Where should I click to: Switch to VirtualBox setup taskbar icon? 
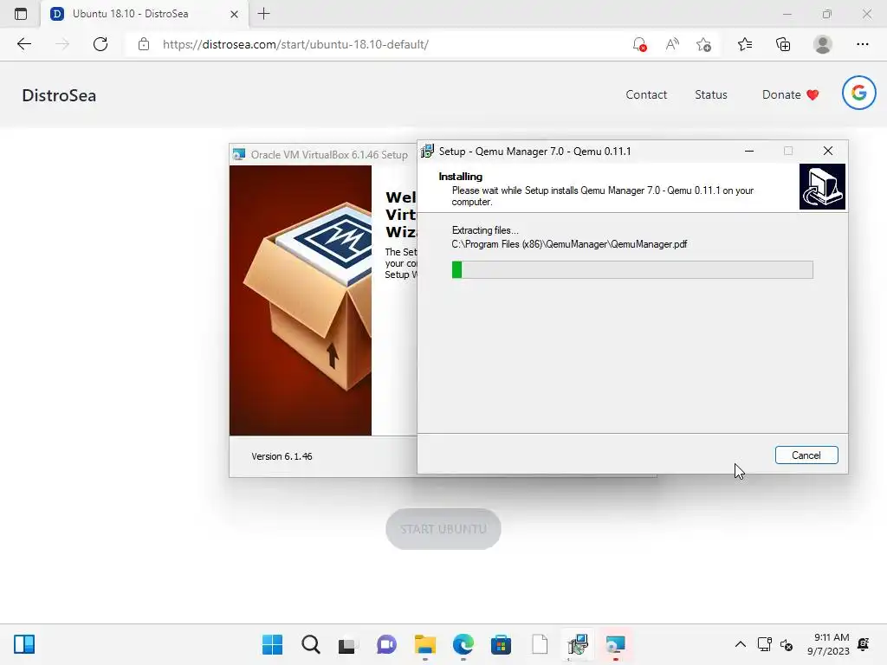[x=616, y=644]
